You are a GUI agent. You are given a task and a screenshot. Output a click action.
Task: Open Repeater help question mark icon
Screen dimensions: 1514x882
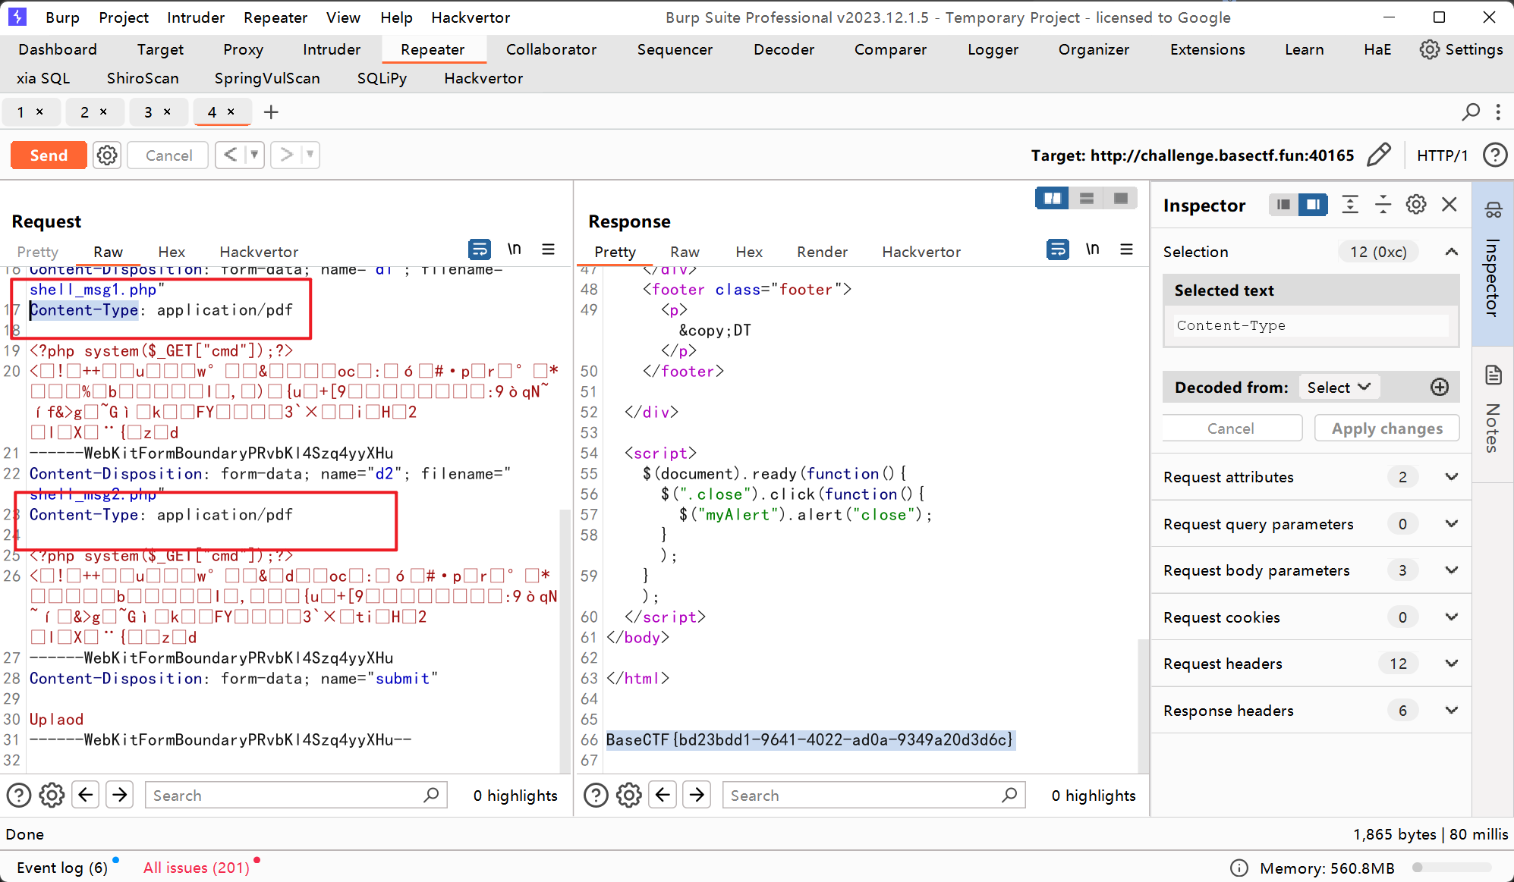[x=1495, y=155]
